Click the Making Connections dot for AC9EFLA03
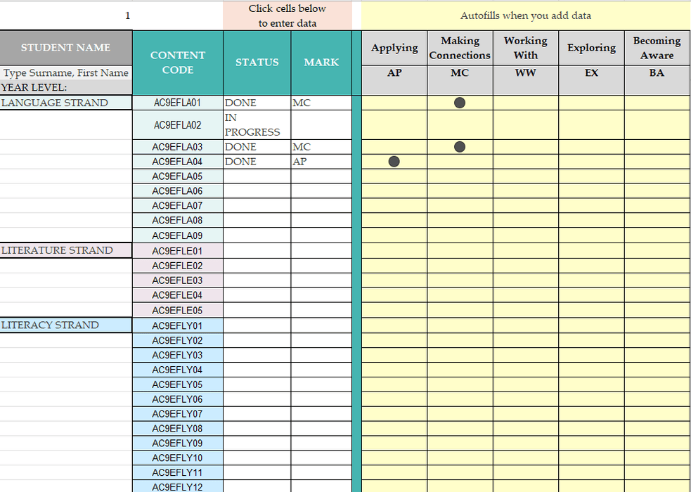This screenshot has height=492, width=691. (x=460, y=147)
